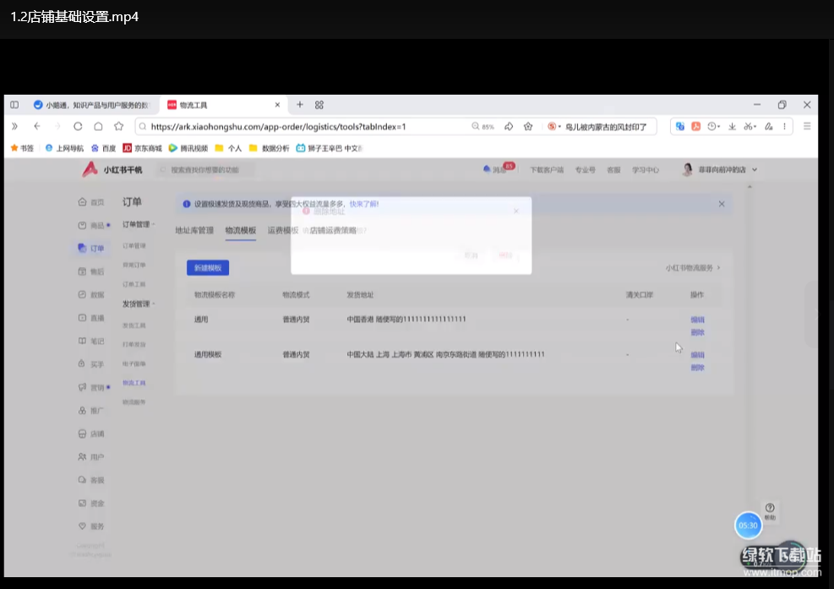
Task: Open the 小红书物流服务 link
Action: click(693, 268)
